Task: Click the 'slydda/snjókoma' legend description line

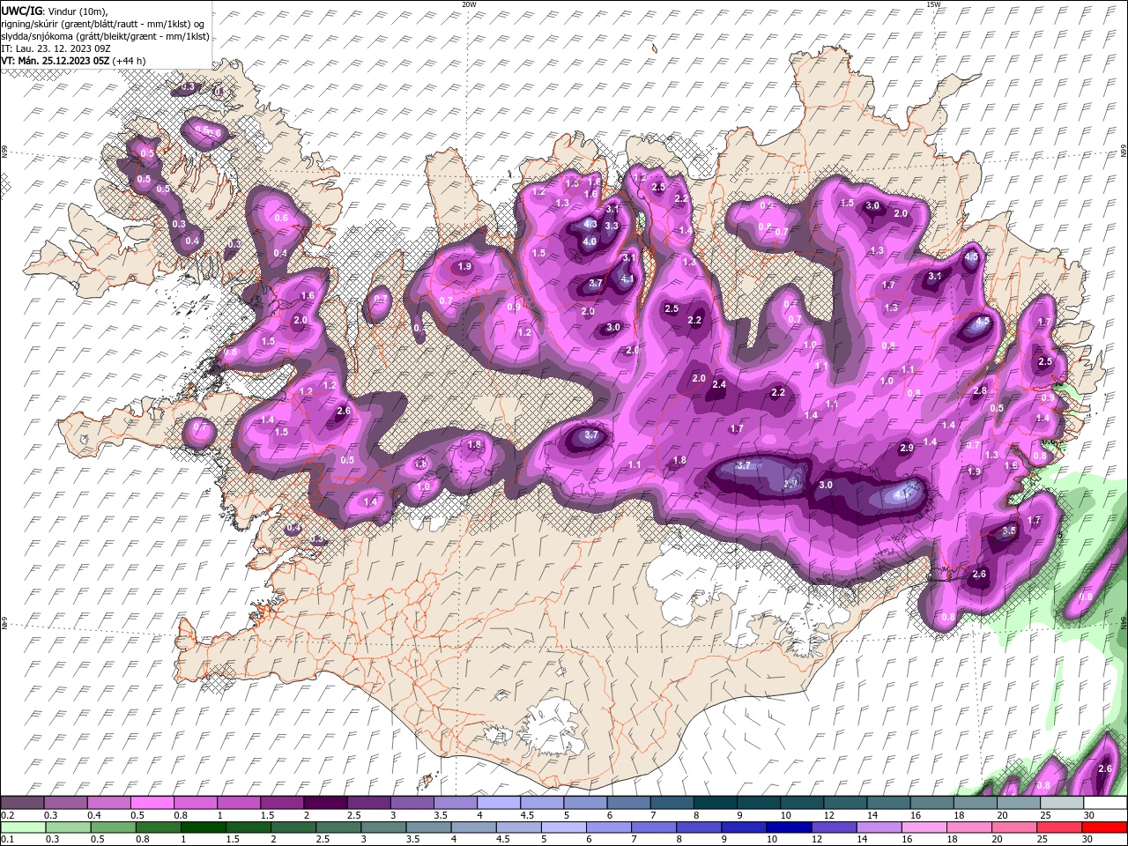Action: click(x=105, y=36)
